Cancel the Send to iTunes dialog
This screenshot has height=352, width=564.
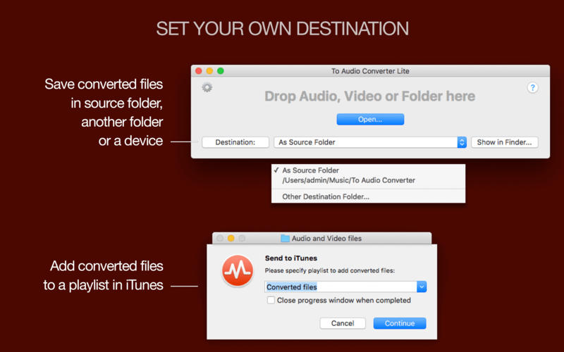click(343, 323)
